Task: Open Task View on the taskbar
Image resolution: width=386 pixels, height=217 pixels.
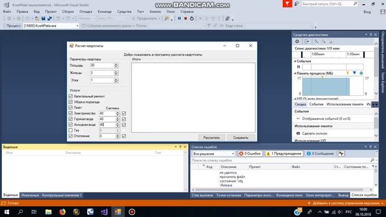Action: (34, 212)
